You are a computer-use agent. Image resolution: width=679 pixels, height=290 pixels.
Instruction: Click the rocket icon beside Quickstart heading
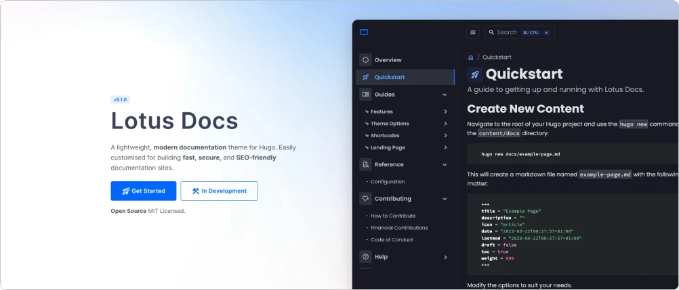(475, 74)
